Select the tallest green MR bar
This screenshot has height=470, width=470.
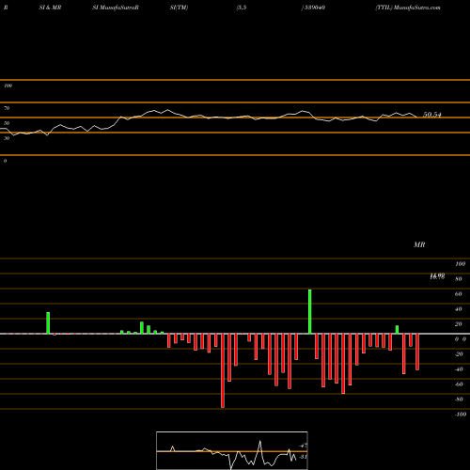click(x=310, y=312)
